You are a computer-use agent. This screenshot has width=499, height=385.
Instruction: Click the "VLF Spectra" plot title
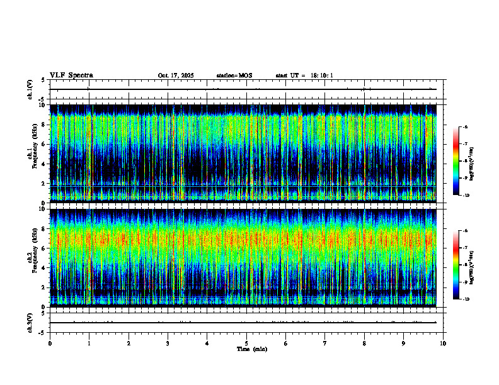point(71,75)
